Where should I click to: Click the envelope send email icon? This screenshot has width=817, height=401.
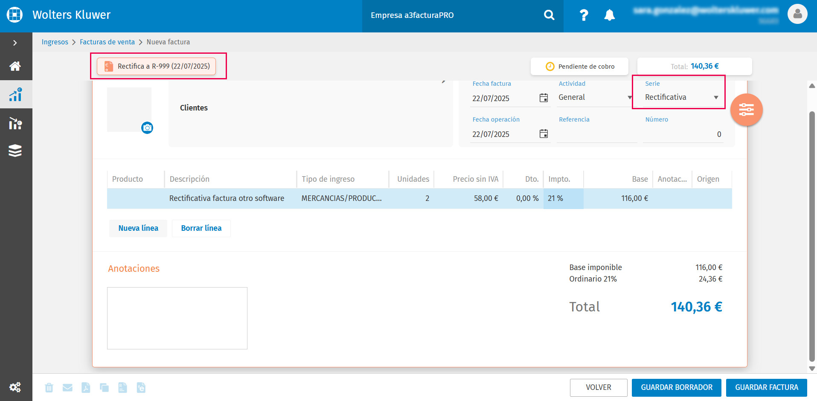67,387
